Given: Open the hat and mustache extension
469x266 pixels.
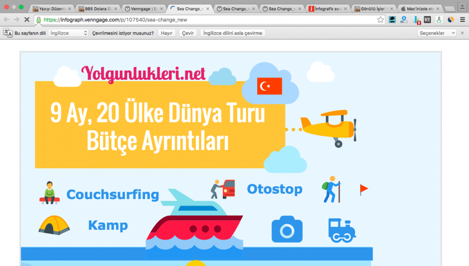Looking at the screenshot, I should (392, 20).
